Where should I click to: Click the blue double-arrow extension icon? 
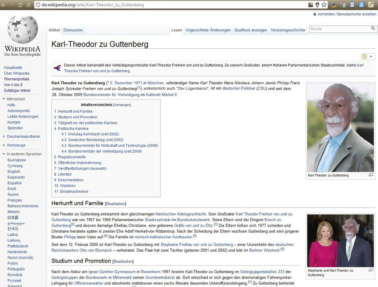coord(361,5)
